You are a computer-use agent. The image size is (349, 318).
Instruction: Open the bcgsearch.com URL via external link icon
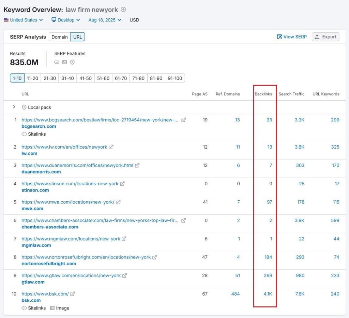click(x=184, y=120)
